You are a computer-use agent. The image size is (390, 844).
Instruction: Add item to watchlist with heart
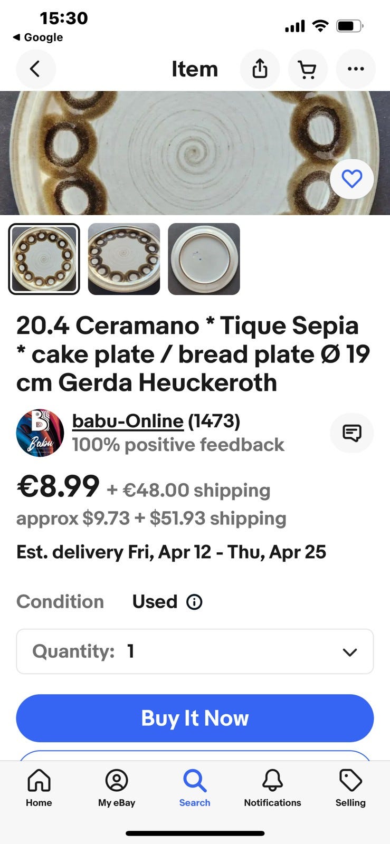(x=351, y=179)
